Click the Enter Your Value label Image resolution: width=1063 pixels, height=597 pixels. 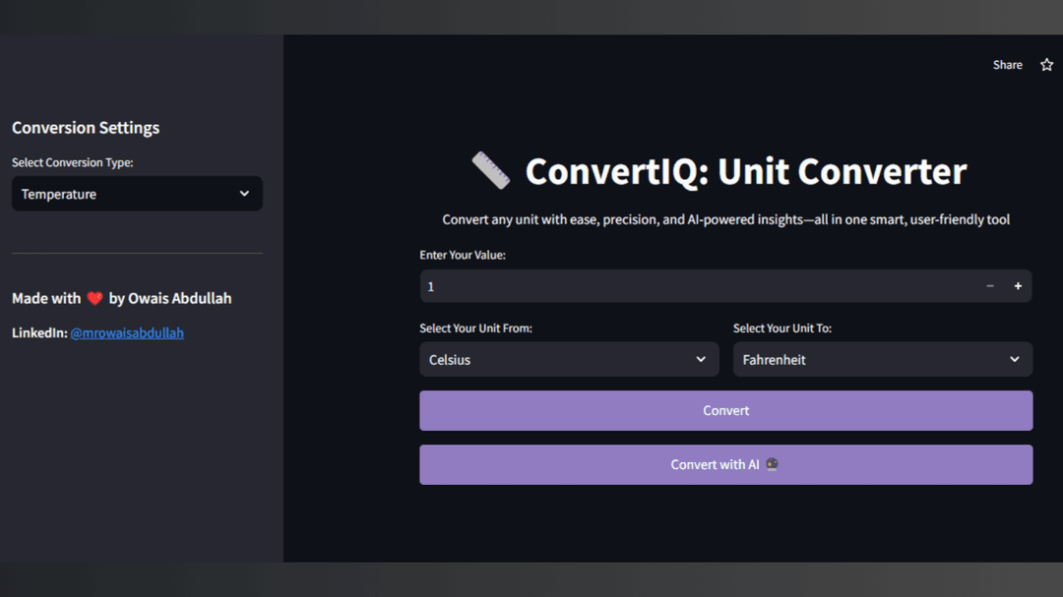tap(463, 255)
